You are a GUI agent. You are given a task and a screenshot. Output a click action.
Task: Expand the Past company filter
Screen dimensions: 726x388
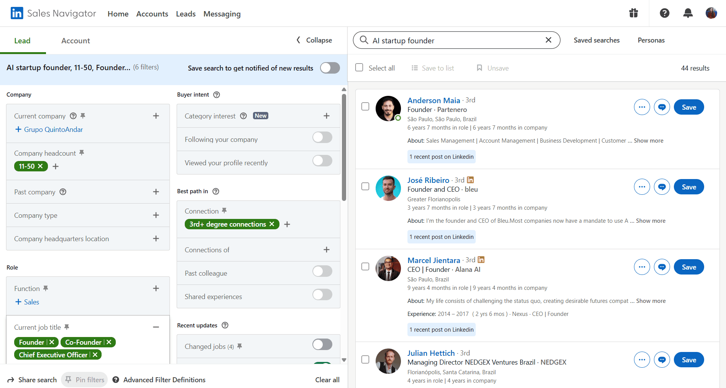[x=156, y=192]
